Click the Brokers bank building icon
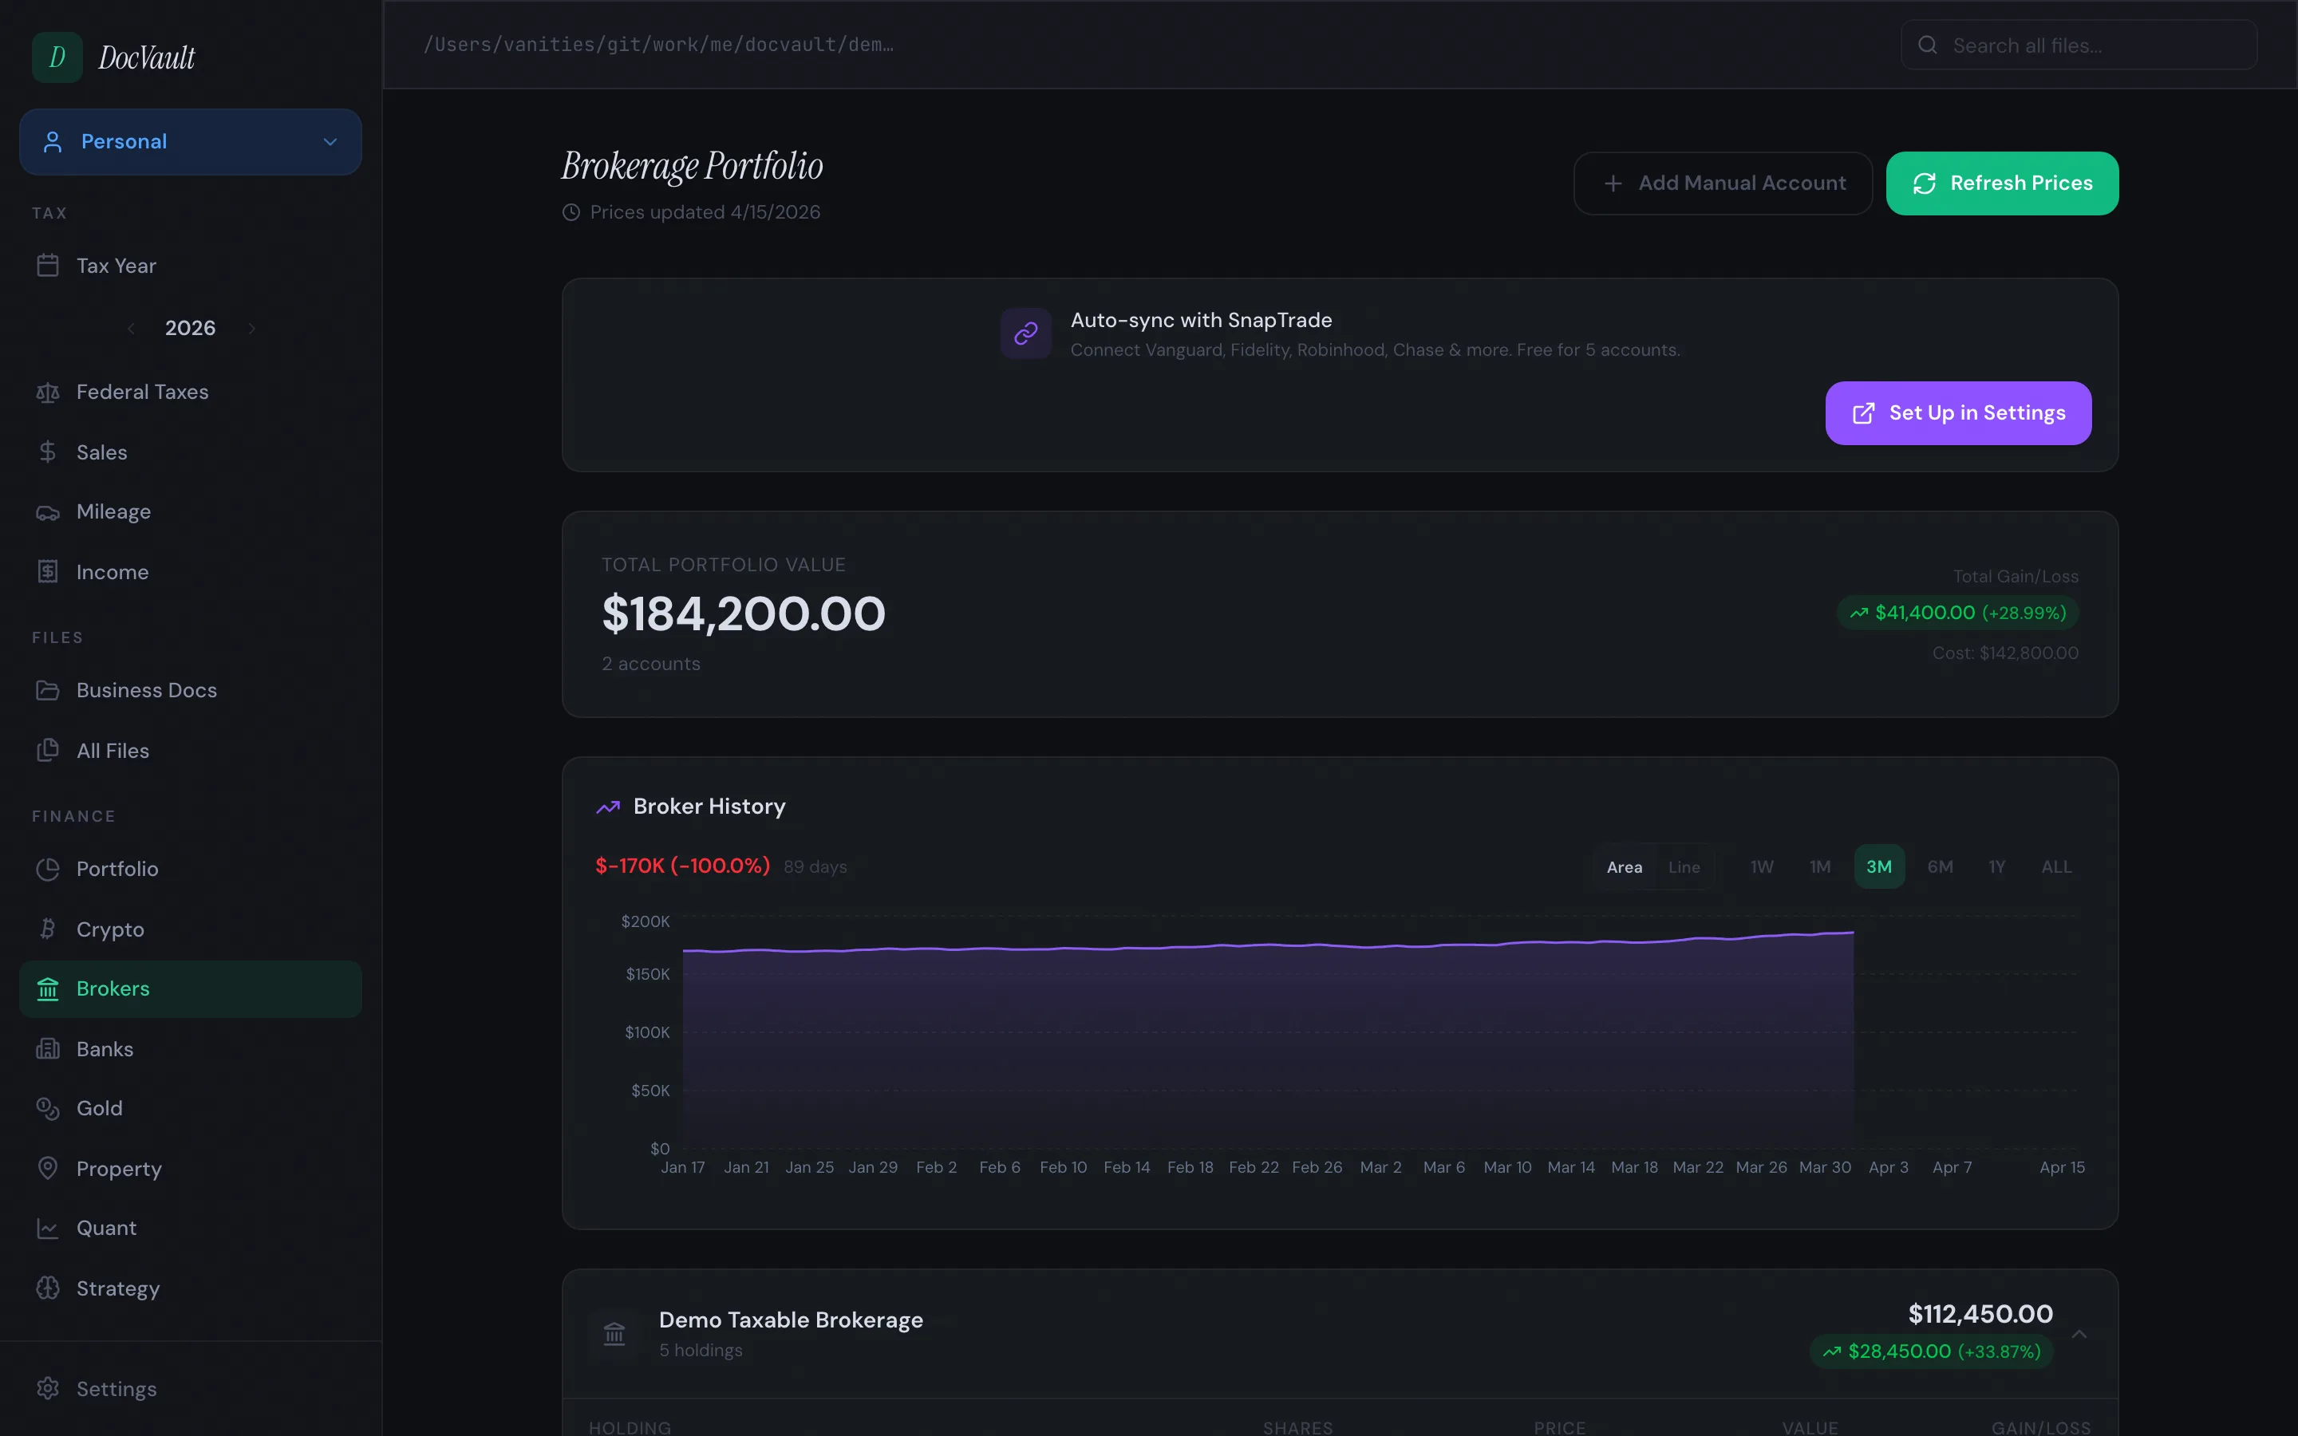Viewport: 2298px width, 1436px height. [48, 988]
